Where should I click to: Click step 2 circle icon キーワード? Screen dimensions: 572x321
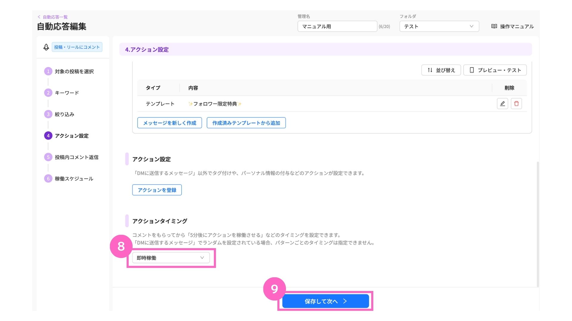(x=48, y=93)
